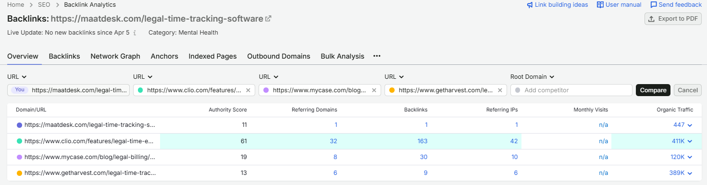
Task: Open URL dropdown above getharvest.com field
Action: click(395, 77)
